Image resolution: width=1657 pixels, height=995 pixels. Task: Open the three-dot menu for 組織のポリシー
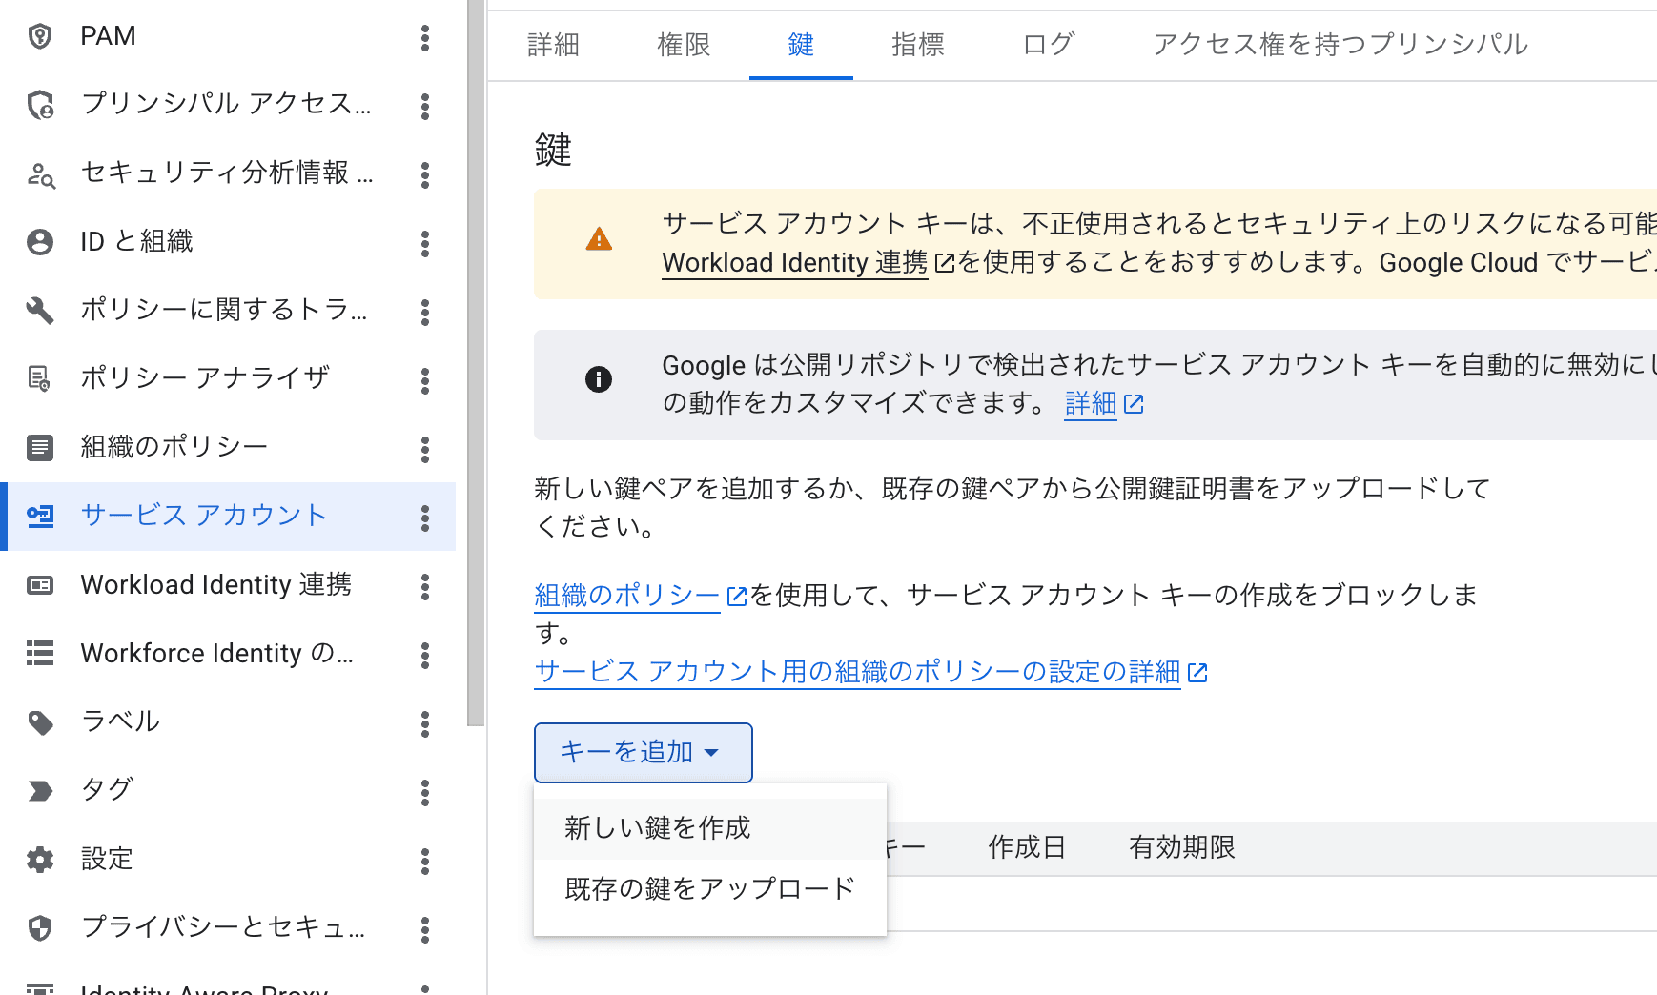pyautogui.click(x=425, y=450)
